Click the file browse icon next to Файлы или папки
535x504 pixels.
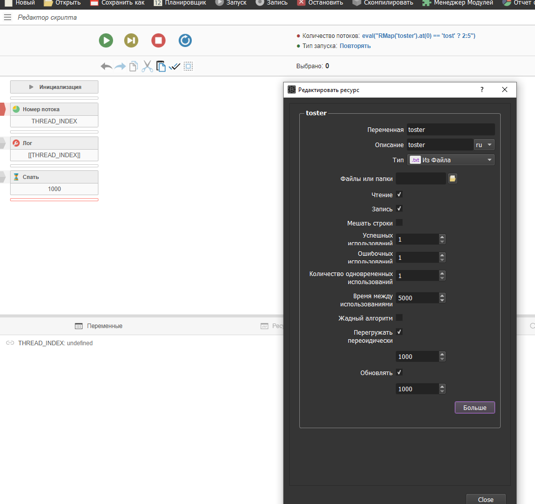(x=453, y=178)
